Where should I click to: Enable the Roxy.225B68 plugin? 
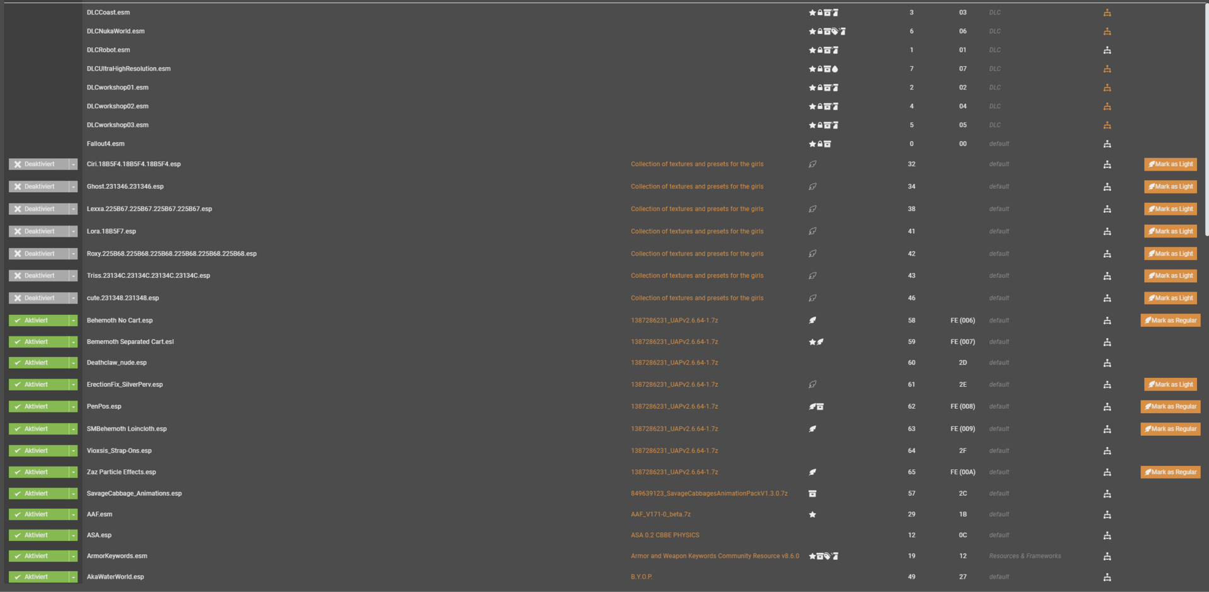click(38, 254)
